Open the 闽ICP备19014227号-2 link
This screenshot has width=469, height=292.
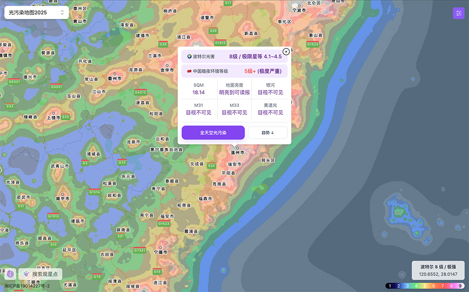pos(27,286)
